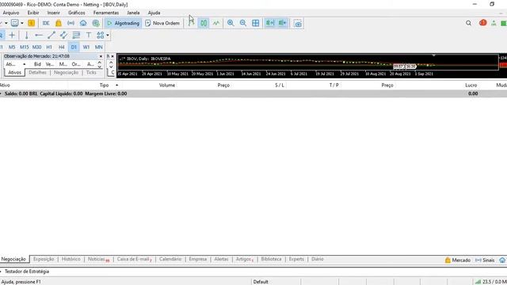
Task: Open the Mercado button at bottom right
Action: click(458, 260)
